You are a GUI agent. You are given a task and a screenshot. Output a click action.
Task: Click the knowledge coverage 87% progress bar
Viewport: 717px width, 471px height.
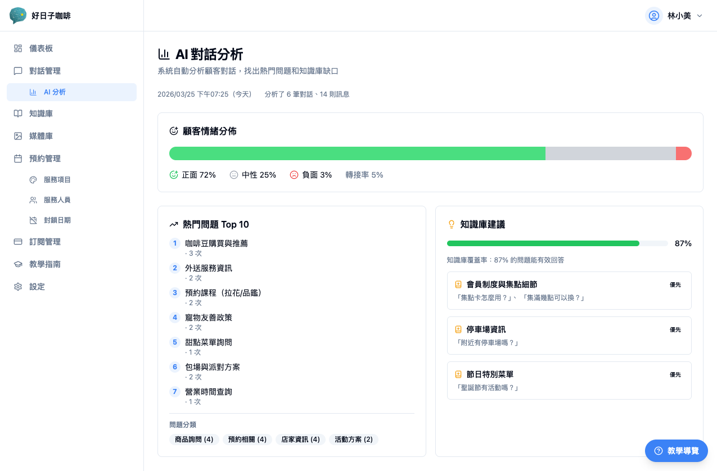pyautogui.click(x=556, y=243)
